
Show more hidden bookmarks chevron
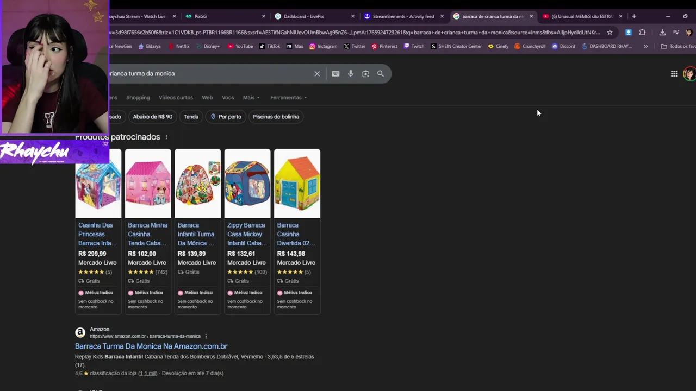click(x=645, y=46)
